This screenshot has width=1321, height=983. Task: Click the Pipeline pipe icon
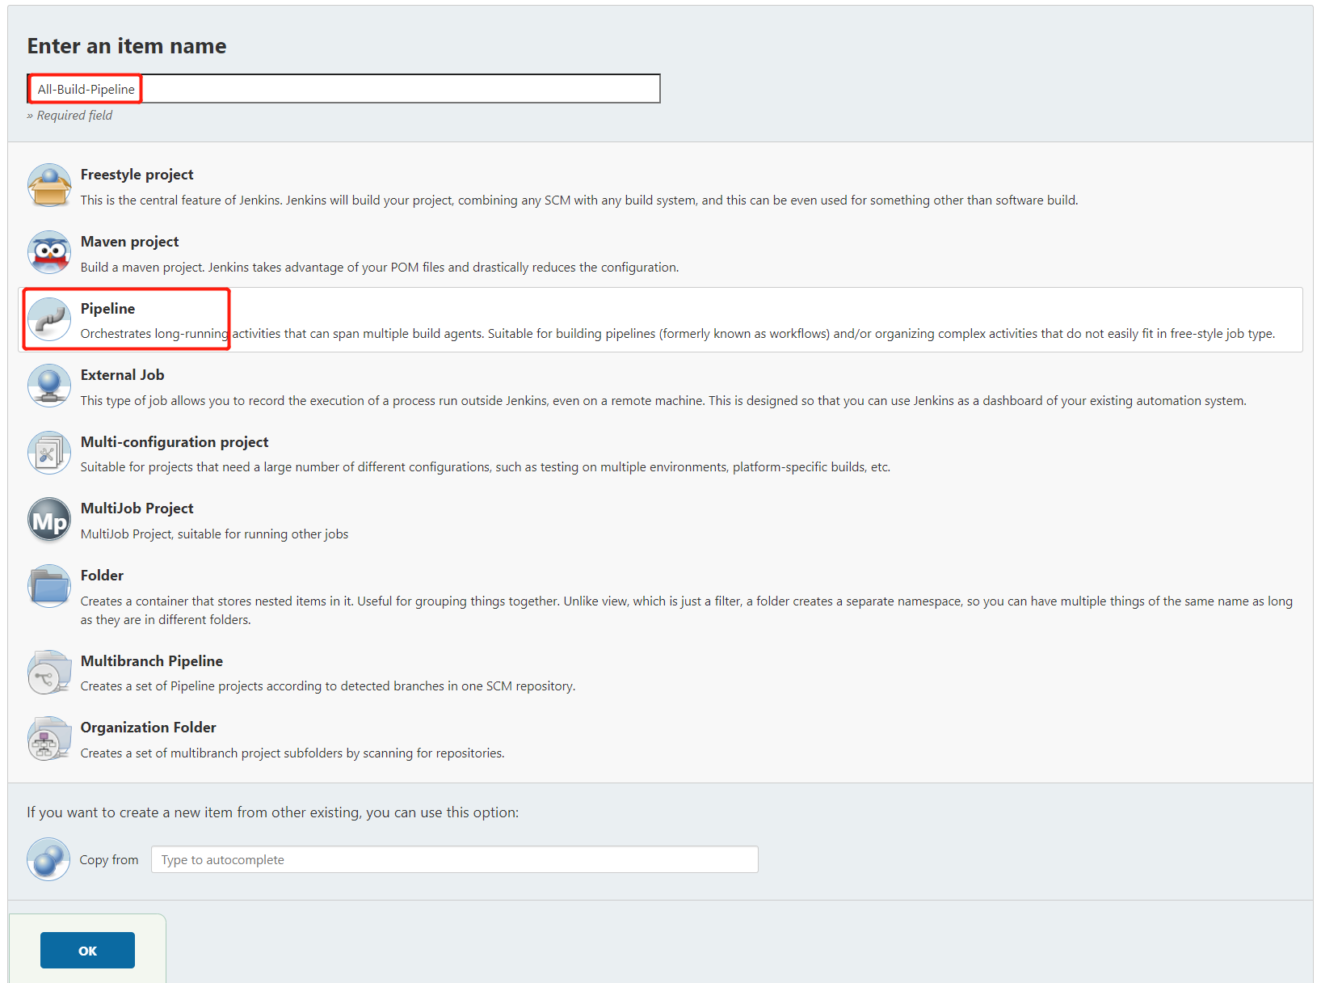click(49, 319)
